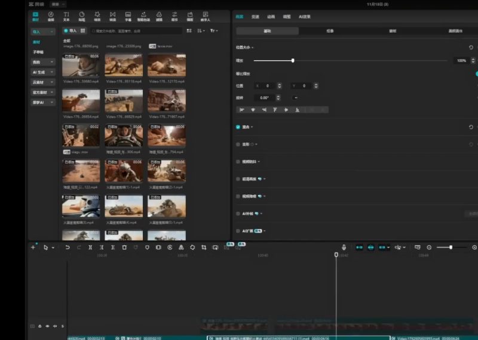
Task: Toggle track visibility eye icon
Action: [x=47, y=326]
